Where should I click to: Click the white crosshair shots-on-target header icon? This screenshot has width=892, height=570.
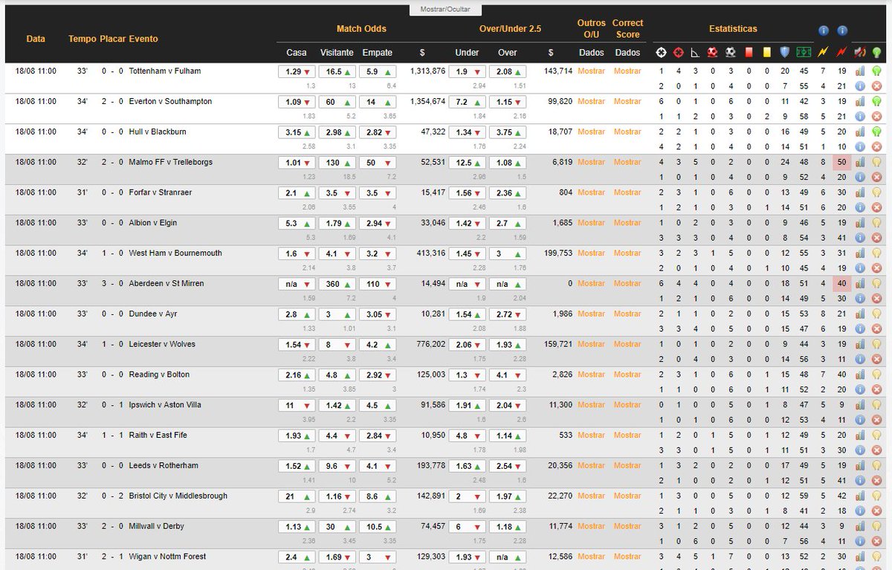pos(661,53)
